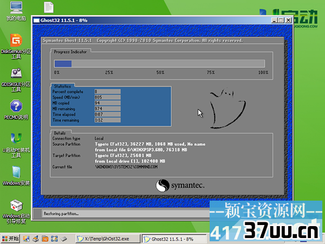Screen dimensions: 325x244
Task: Open the Windows安装 desktop shortcut
Action: coord(16,176)
